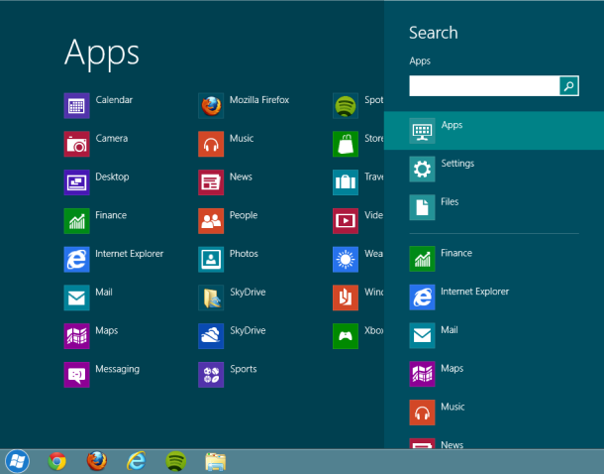Launch the Messaging app icon

[x=76, y=375]
